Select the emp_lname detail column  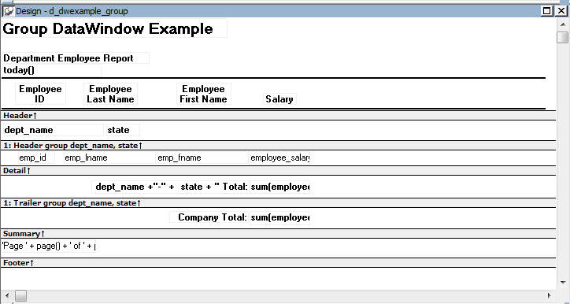[x=109, y=158]
